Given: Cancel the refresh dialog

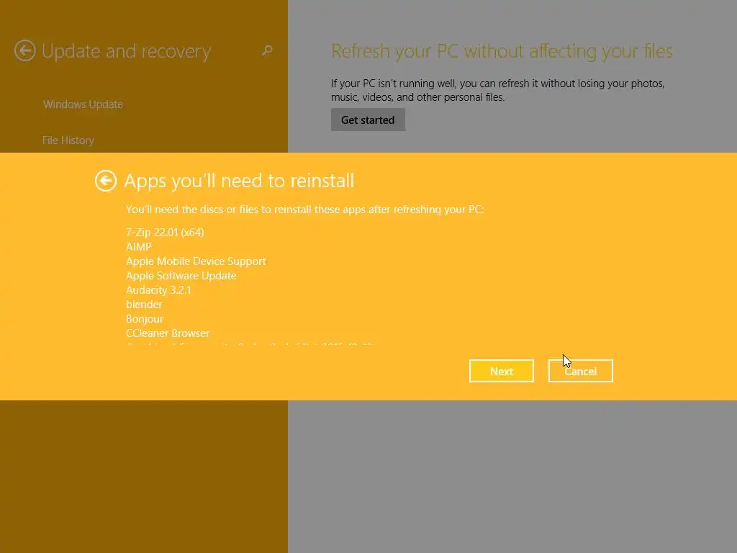Looking at the screenshot, I should tap(581, 371).
